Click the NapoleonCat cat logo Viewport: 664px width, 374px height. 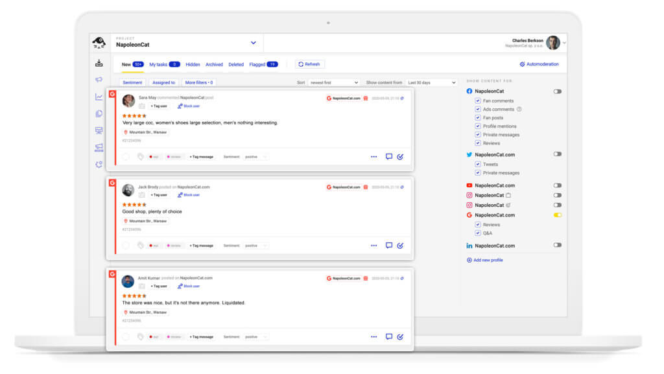99,43
